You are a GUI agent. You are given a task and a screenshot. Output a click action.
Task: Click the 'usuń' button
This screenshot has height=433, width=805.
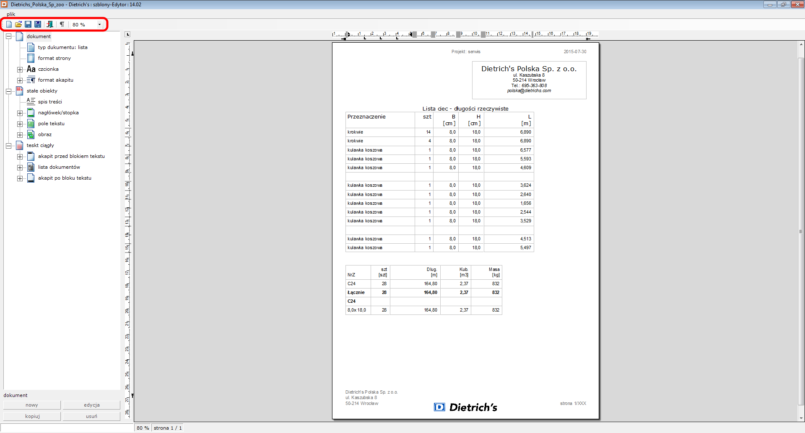tap(91, 416)
